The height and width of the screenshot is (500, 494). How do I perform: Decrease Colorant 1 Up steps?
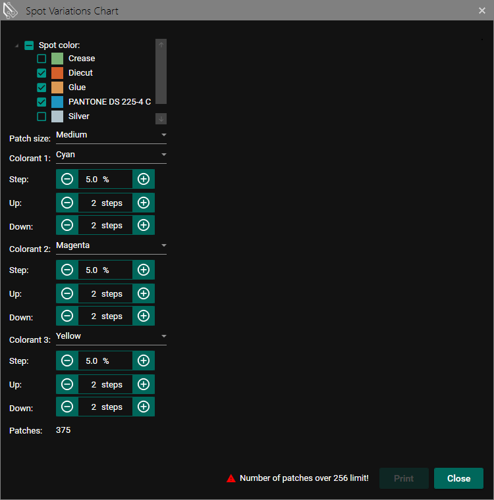click(x=67, y=203)
